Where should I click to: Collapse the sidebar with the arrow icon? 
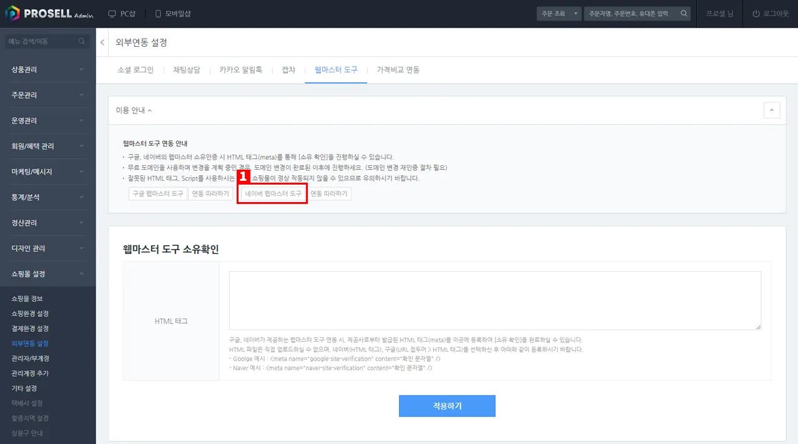click(x=102, y=42)
